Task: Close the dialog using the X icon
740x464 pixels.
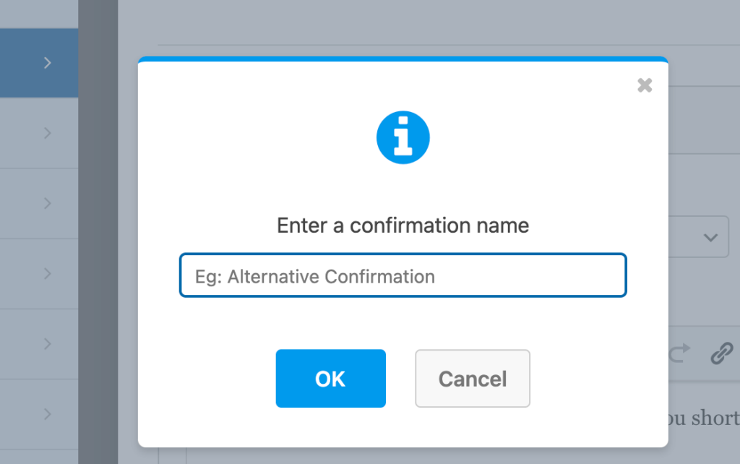Action: click(x=644, y=85)
